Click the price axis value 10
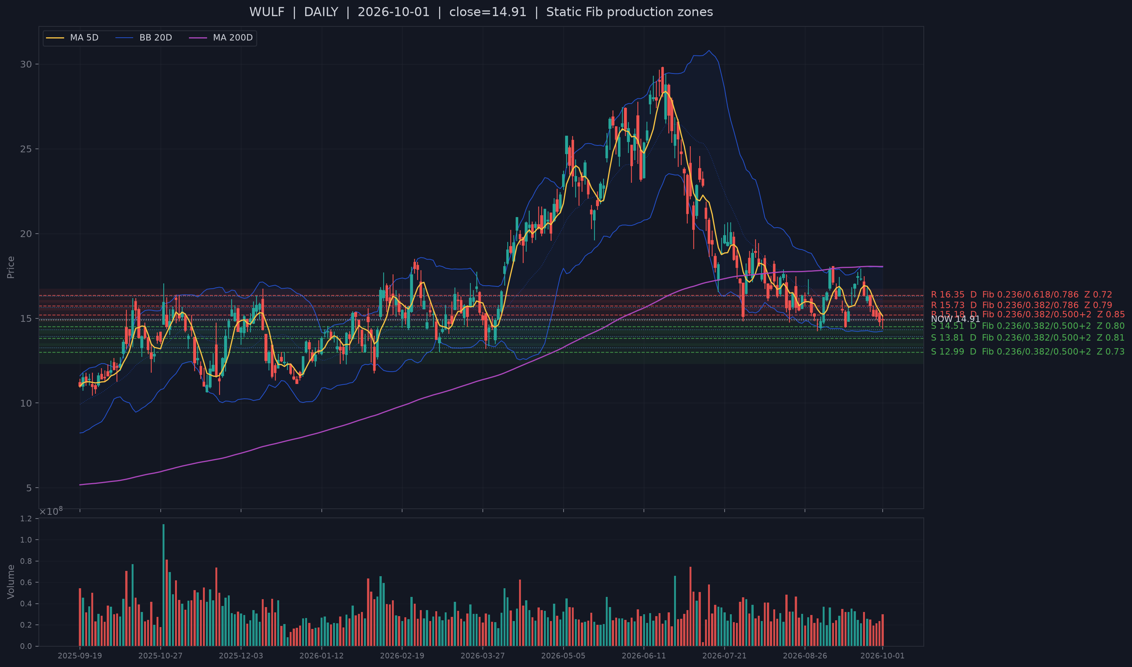 pyautogui.click(x=26, y=403)
